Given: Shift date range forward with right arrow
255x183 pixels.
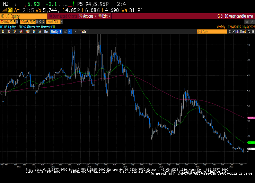Looking at the screenshot, I should click(43, 22).
